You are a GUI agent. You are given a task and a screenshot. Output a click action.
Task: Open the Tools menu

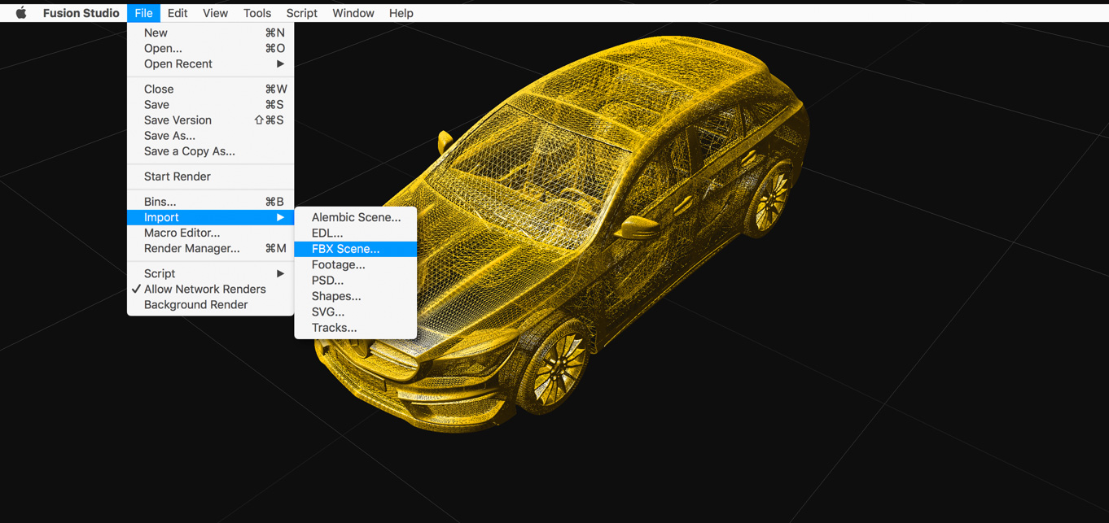257,13
